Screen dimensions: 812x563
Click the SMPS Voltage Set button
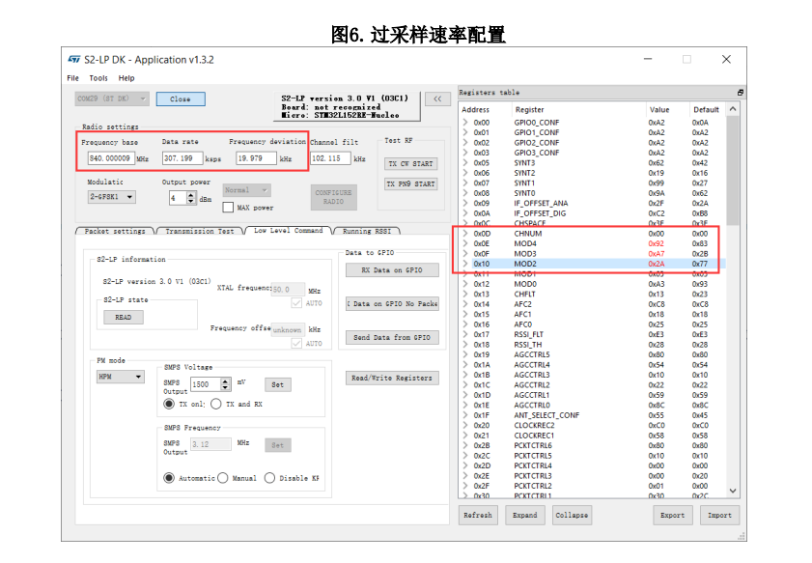coord(277,384)
